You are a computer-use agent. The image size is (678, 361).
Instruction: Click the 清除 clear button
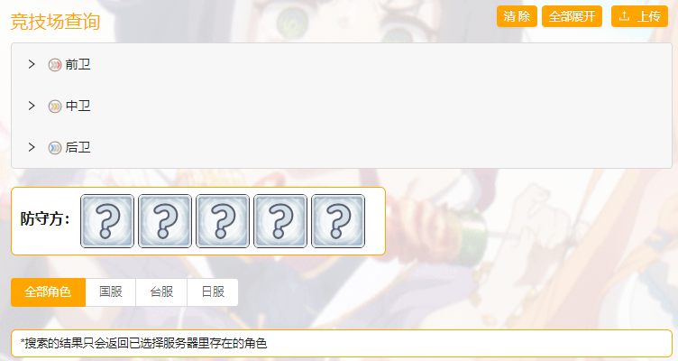point(517,16)
